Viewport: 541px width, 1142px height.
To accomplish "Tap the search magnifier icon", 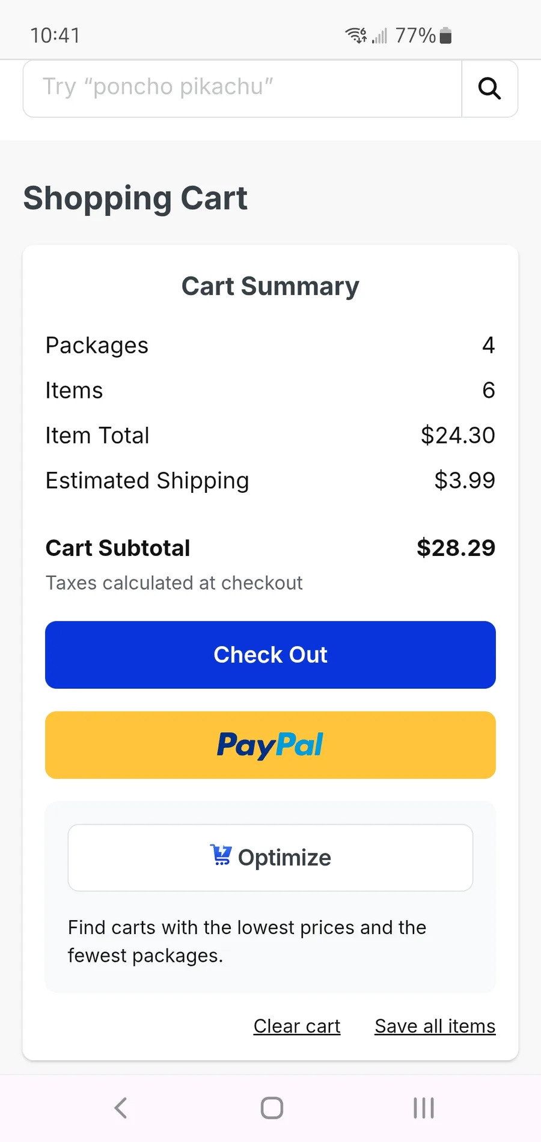I will click(x=489, y=88).
